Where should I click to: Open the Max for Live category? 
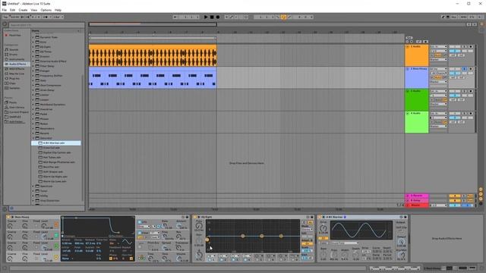17,74
